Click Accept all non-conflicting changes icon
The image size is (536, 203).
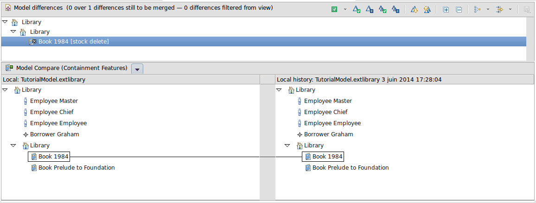(x=383, y=9)
